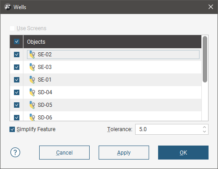Click inside the Tolerance input field
218x169 pixels.
click(x=168, y=129)
